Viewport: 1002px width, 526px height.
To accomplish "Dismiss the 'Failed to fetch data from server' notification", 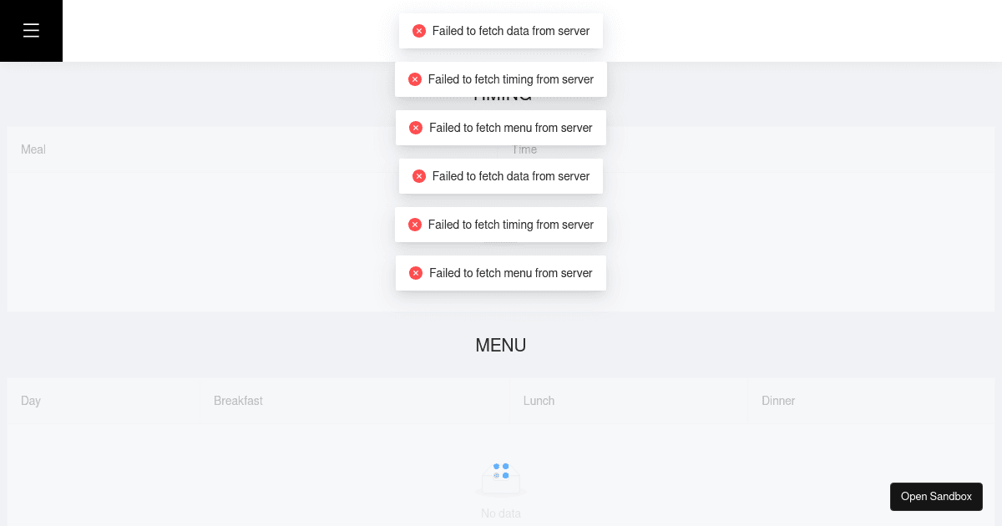I will [511, 31].
